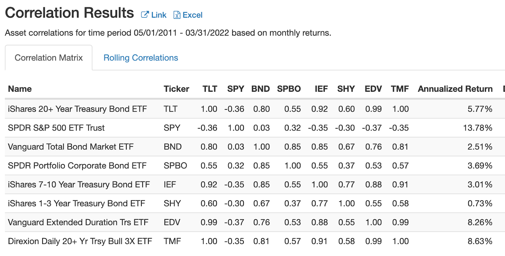This screenshot has height=256, width=505.
Task: Open the Rolling Correlations tab
Action: click(141, 58)
